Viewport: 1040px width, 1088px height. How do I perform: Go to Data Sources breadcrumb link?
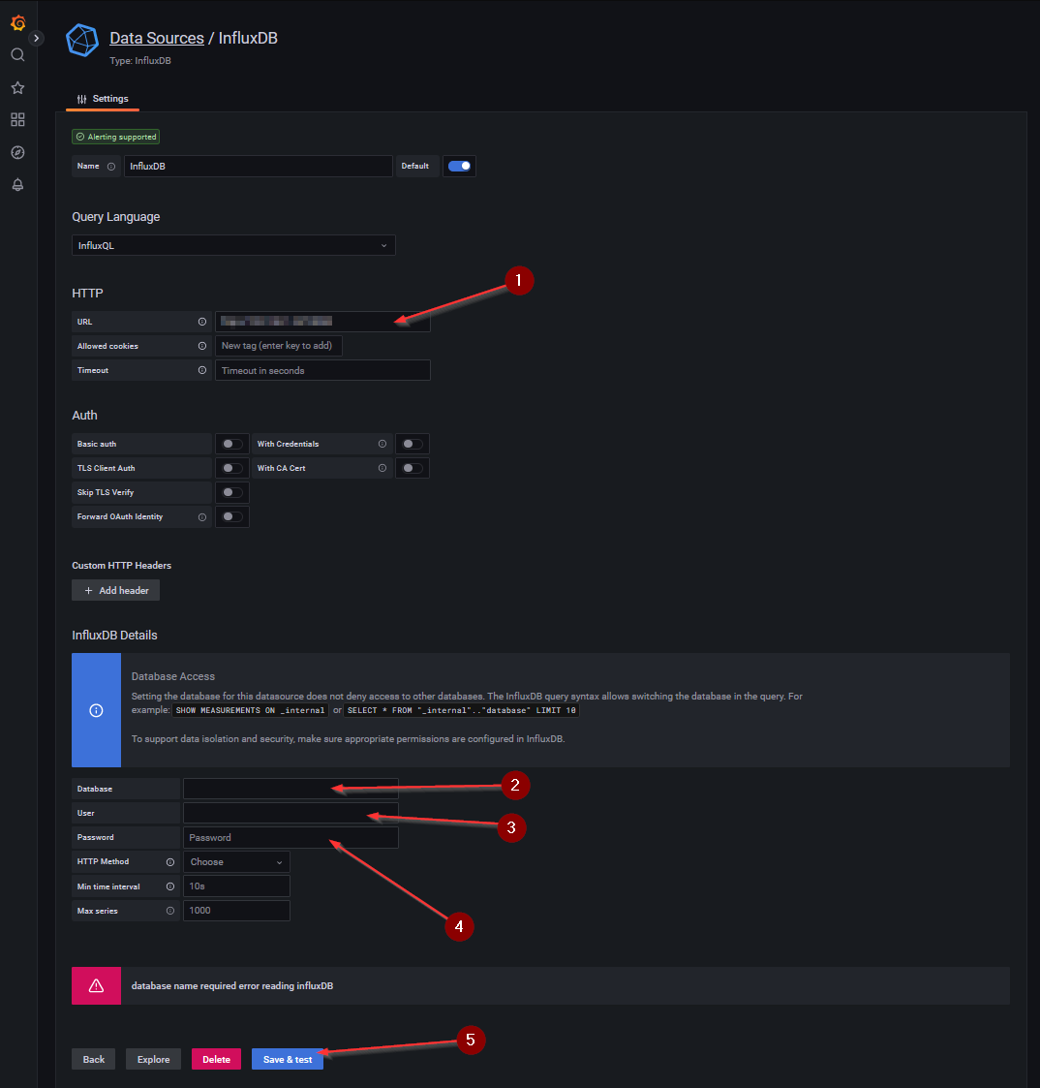click(156, 39)
